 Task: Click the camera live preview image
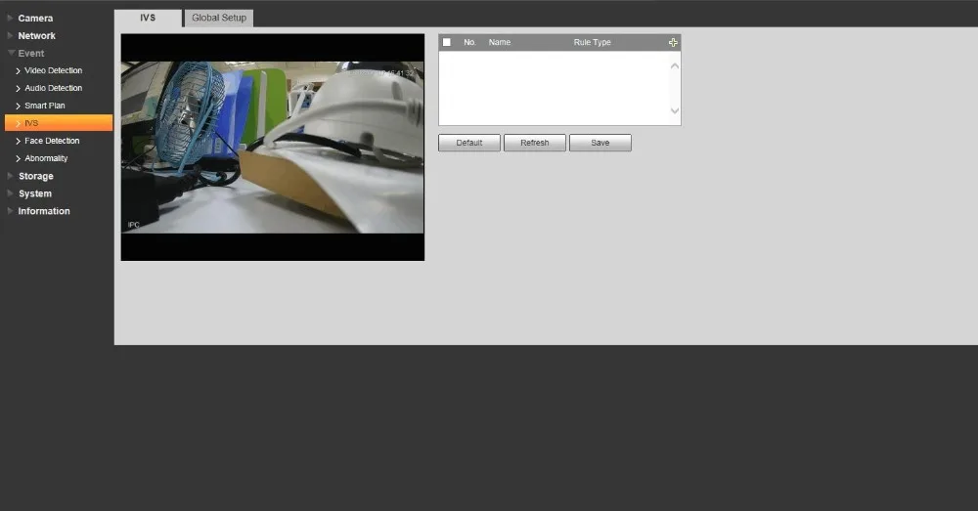[273, 148]
